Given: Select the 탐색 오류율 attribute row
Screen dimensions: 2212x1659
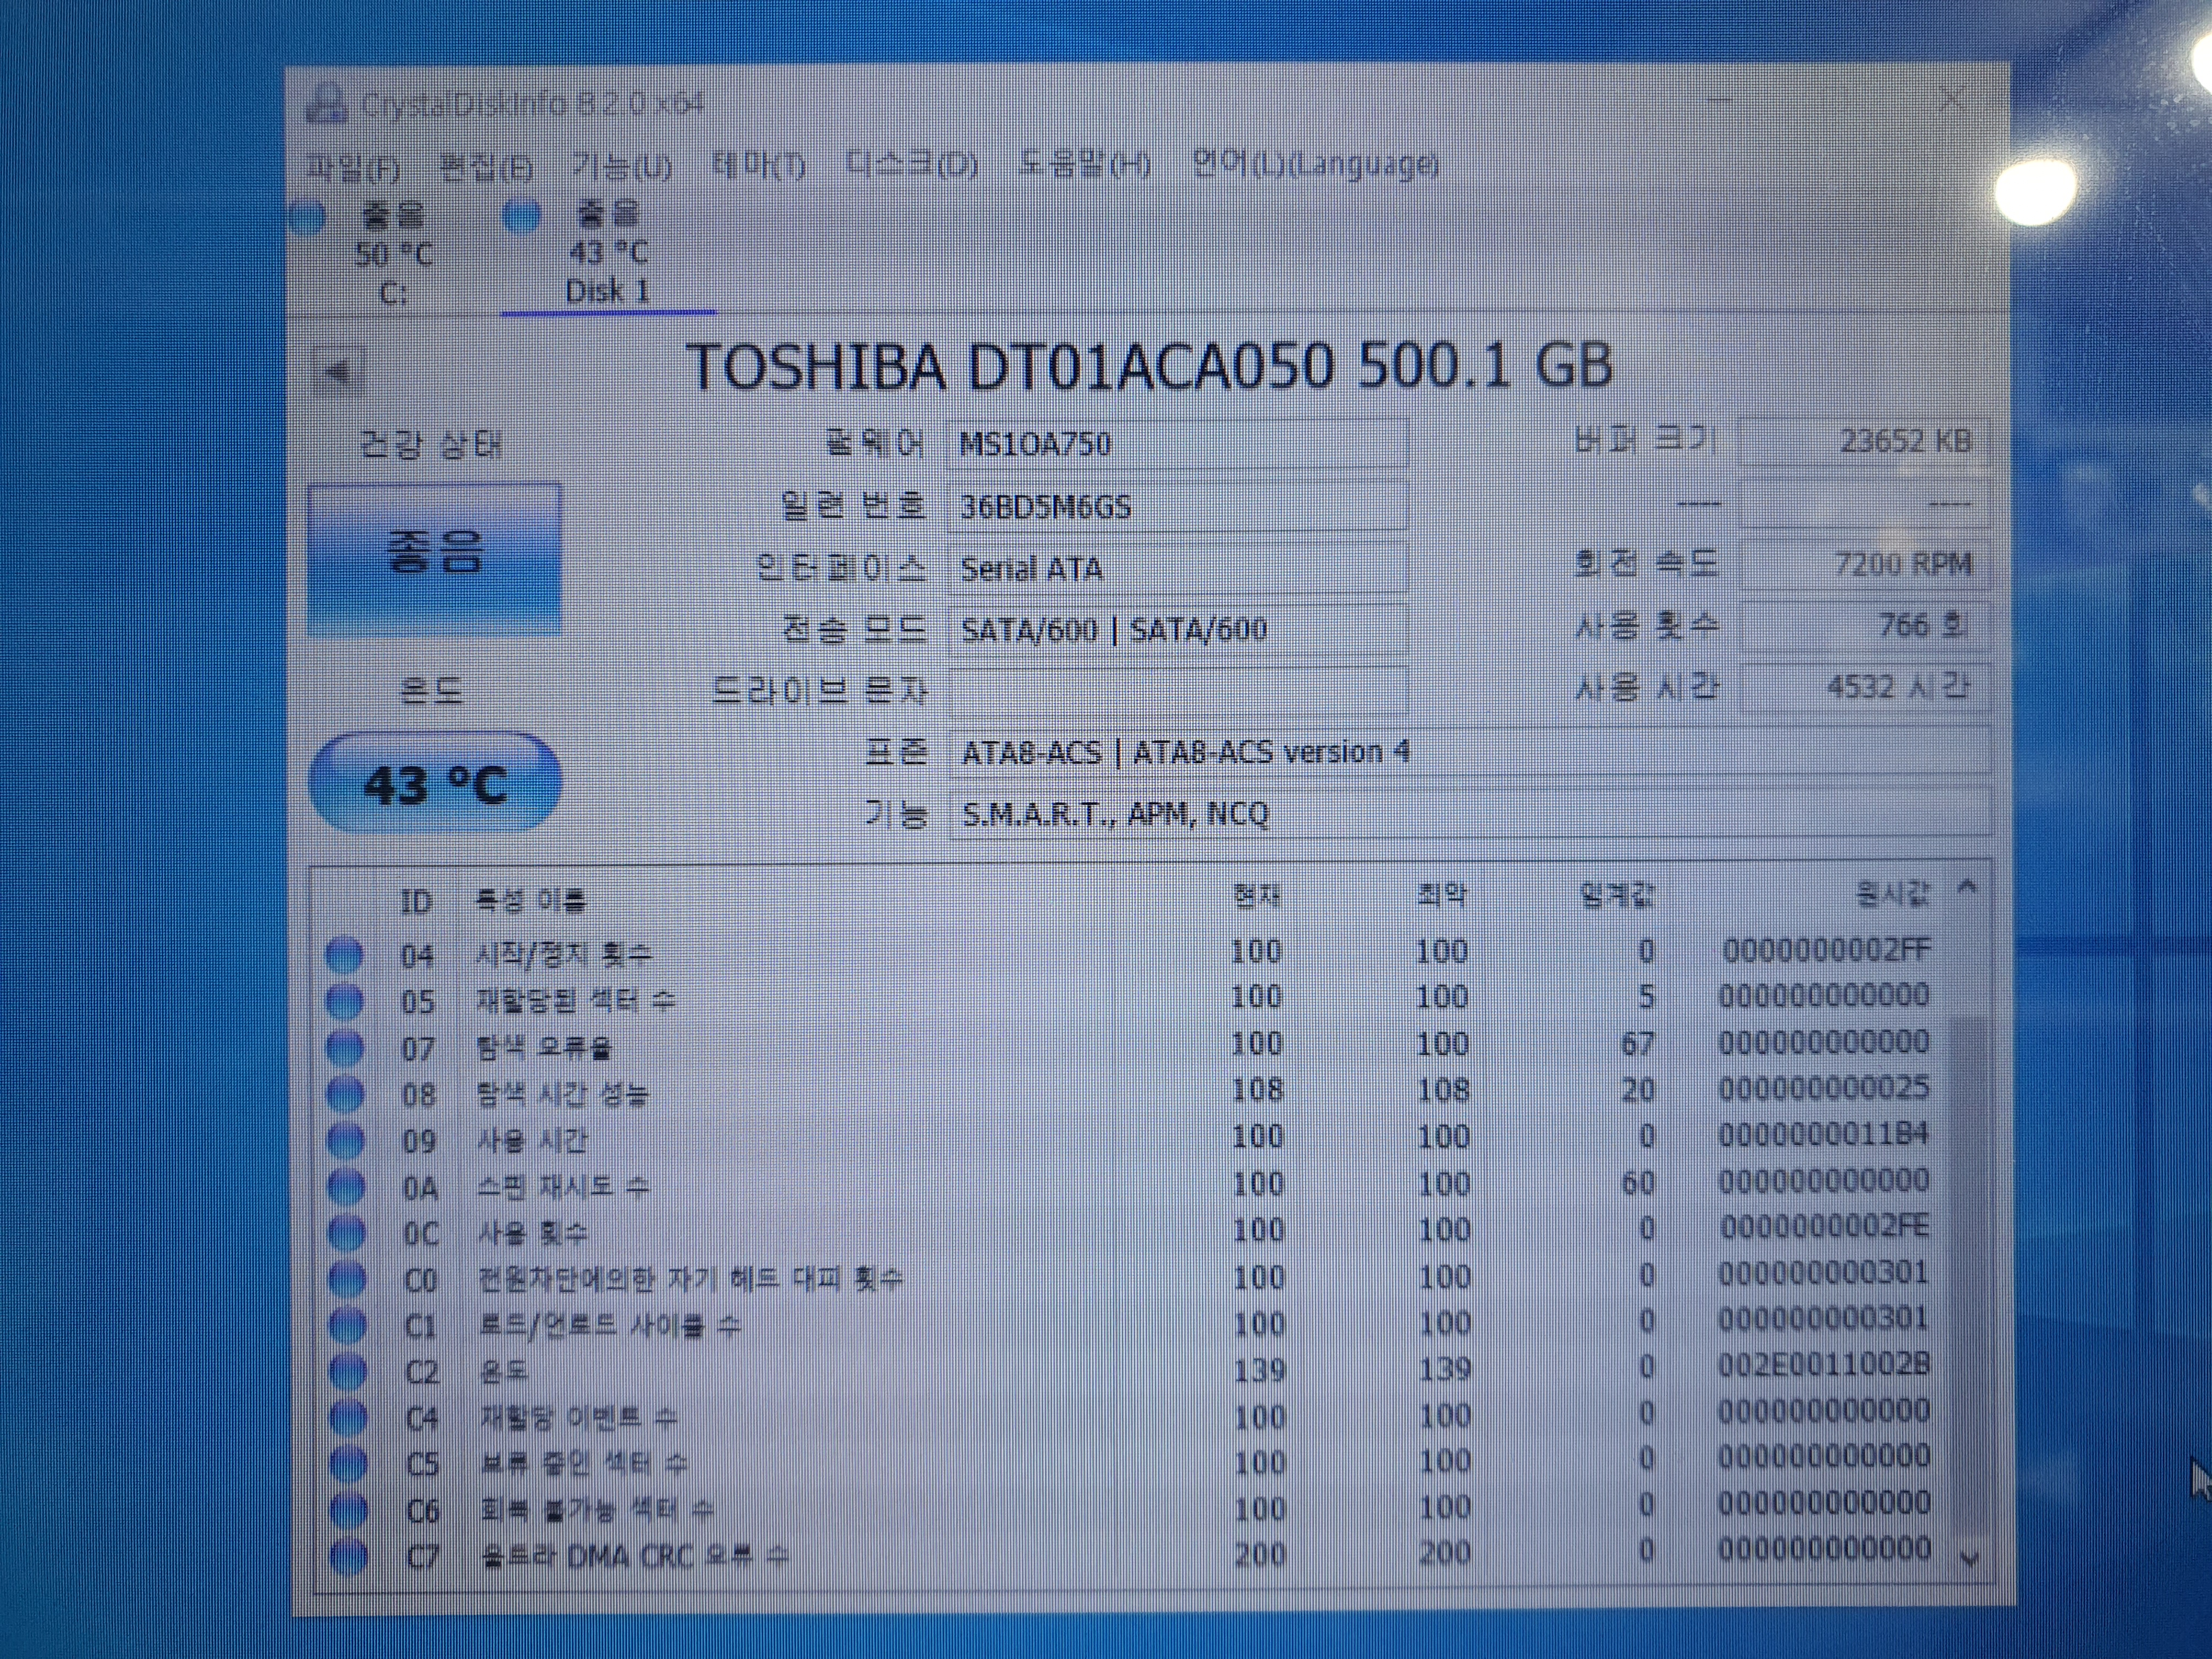Looking at the screenshot, I should tap(1130, 1046).
